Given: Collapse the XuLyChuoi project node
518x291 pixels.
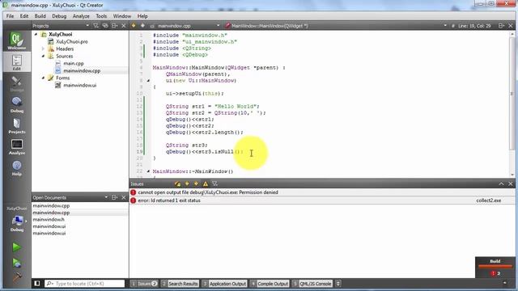Looking at the screenshot, I should pos(36,34).
